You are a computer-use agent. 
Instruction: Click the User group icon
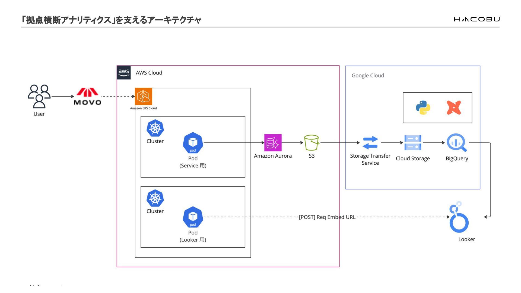tap(39, 96)
